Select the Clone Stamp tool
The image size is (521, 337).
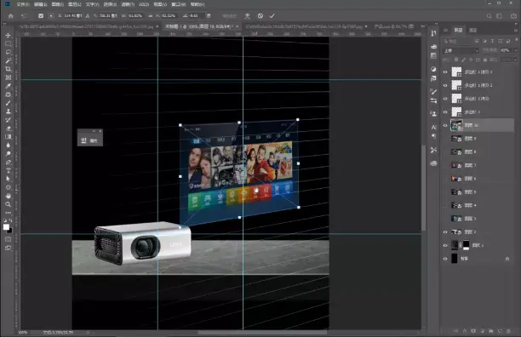click(8, 111)
